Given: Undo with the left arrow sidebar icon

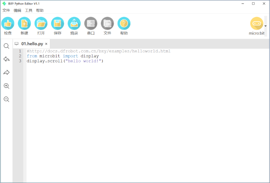Looking at the screenshot, I should tap(6, 59).
